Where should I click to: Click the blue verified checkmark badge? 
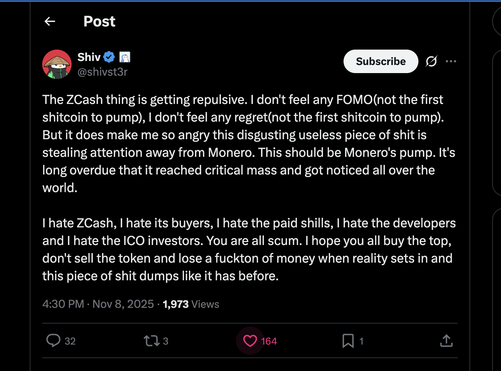pos(109,57)
